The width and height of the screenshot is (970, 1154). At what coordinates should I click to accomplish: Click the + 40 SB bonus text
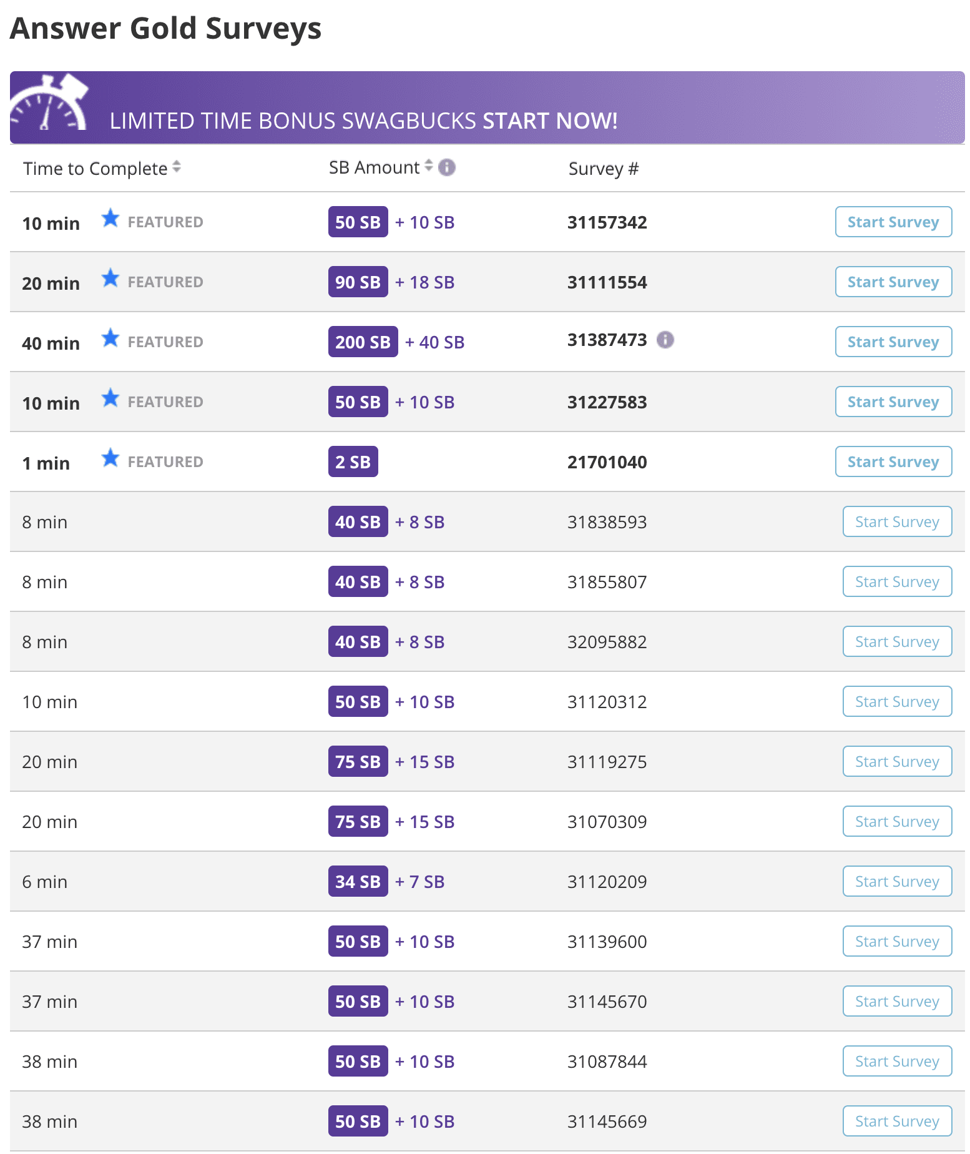(x=435, y=342)
